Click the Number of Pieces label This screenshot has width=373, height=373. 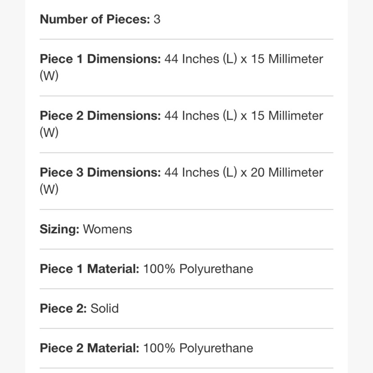pyautogui.click(x=95, y=19)
